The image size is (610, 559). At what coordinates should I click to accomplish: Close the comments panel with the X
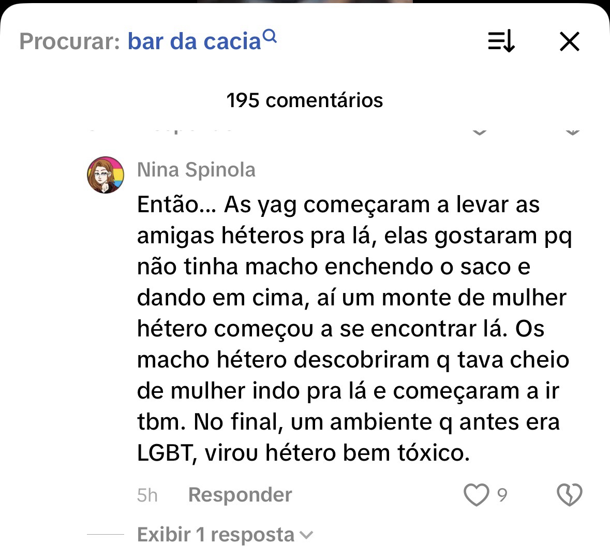point(570,41)
